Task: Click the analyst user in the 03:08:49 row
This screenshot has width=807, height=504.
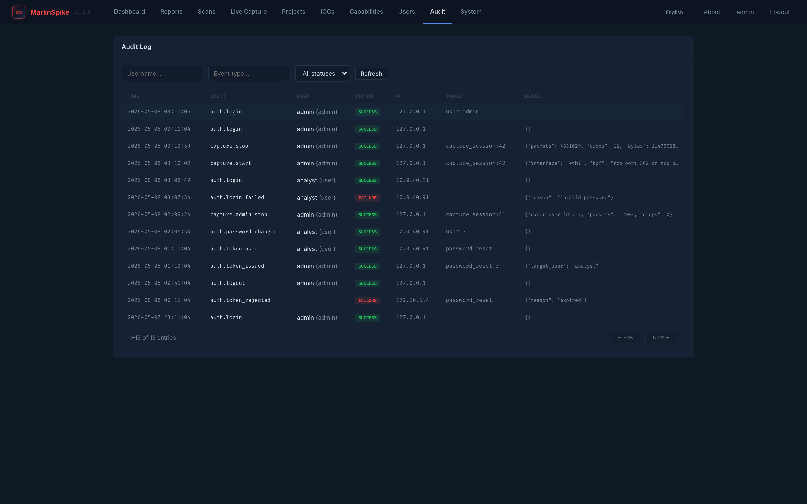Action: (x=316, y=180)
